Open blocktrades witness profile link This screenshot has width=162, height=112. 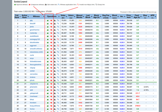34,42
